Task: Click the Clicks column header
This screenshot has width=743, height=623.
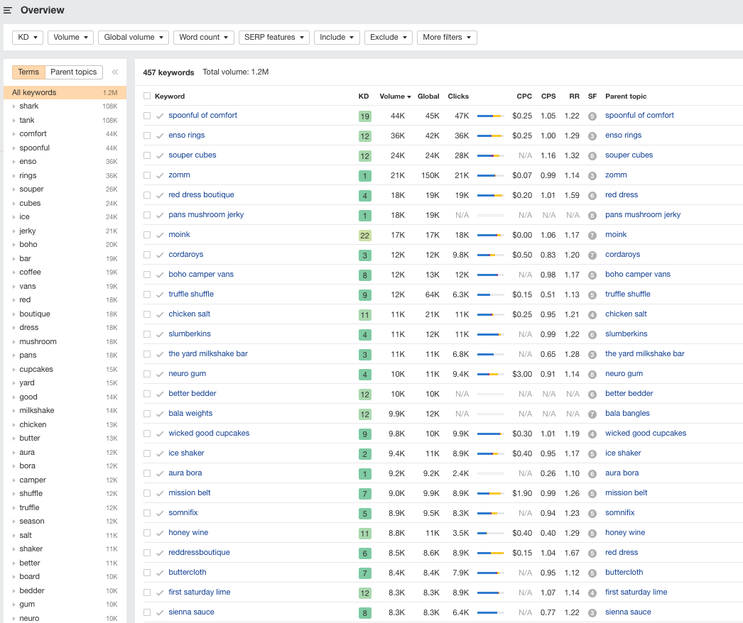Action: (x=458, y=96)
